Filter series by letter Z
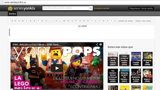The image size is (160, 90). 115,21
